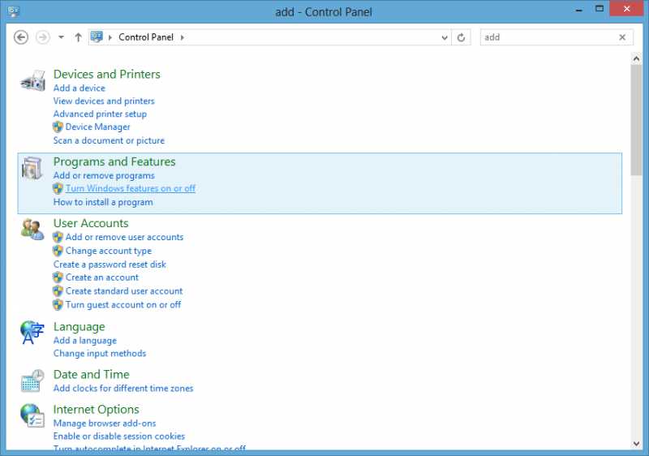Click the Devices and Printers icon
This screenshot has height=456, width=649.
tap(32, 80)
